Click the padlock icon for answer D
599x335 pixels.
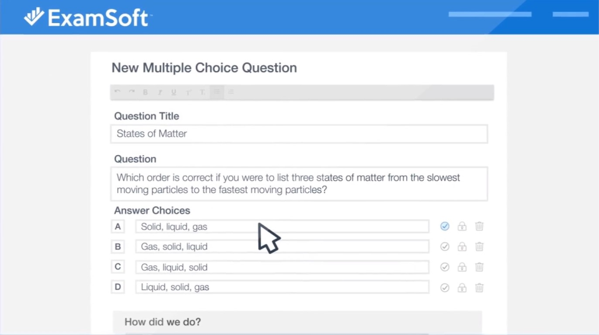462,288
